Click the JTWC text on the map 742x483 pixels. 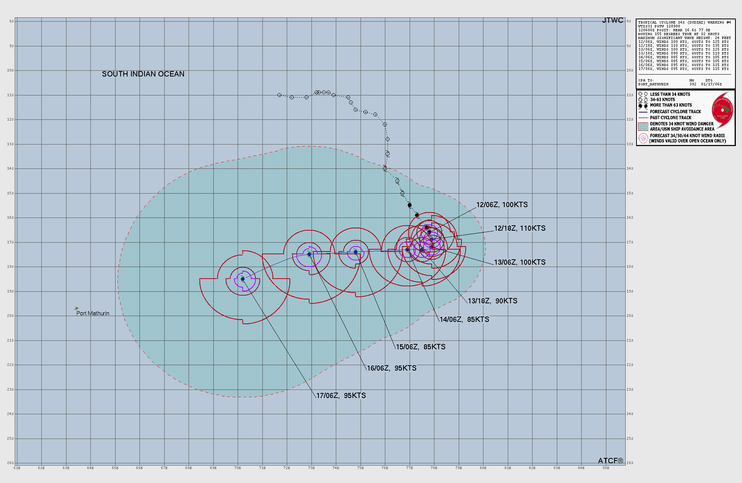click(613, 20)
